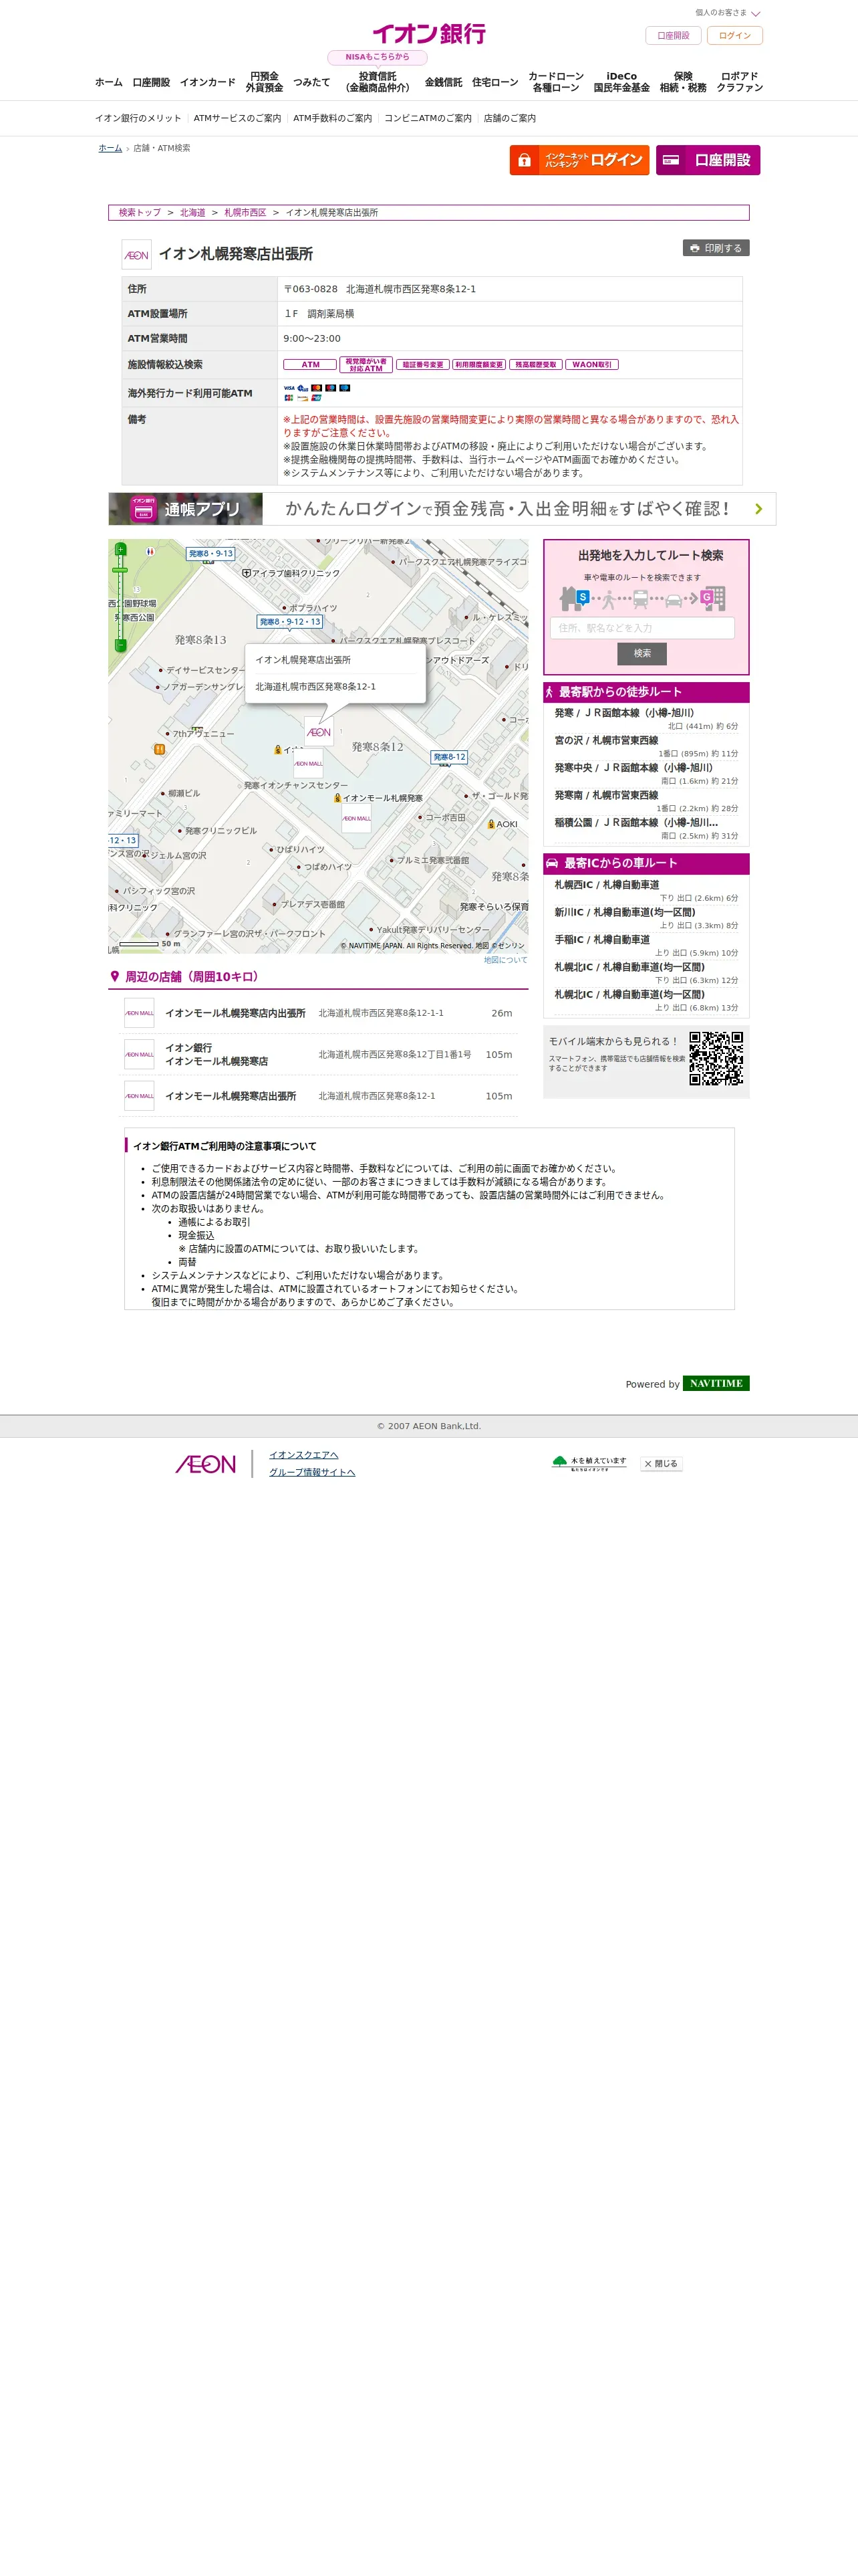This screenshot has height=2576, width=858.
Task: Click the NAVITIME logo
Action: click(x=716, y=1384)
